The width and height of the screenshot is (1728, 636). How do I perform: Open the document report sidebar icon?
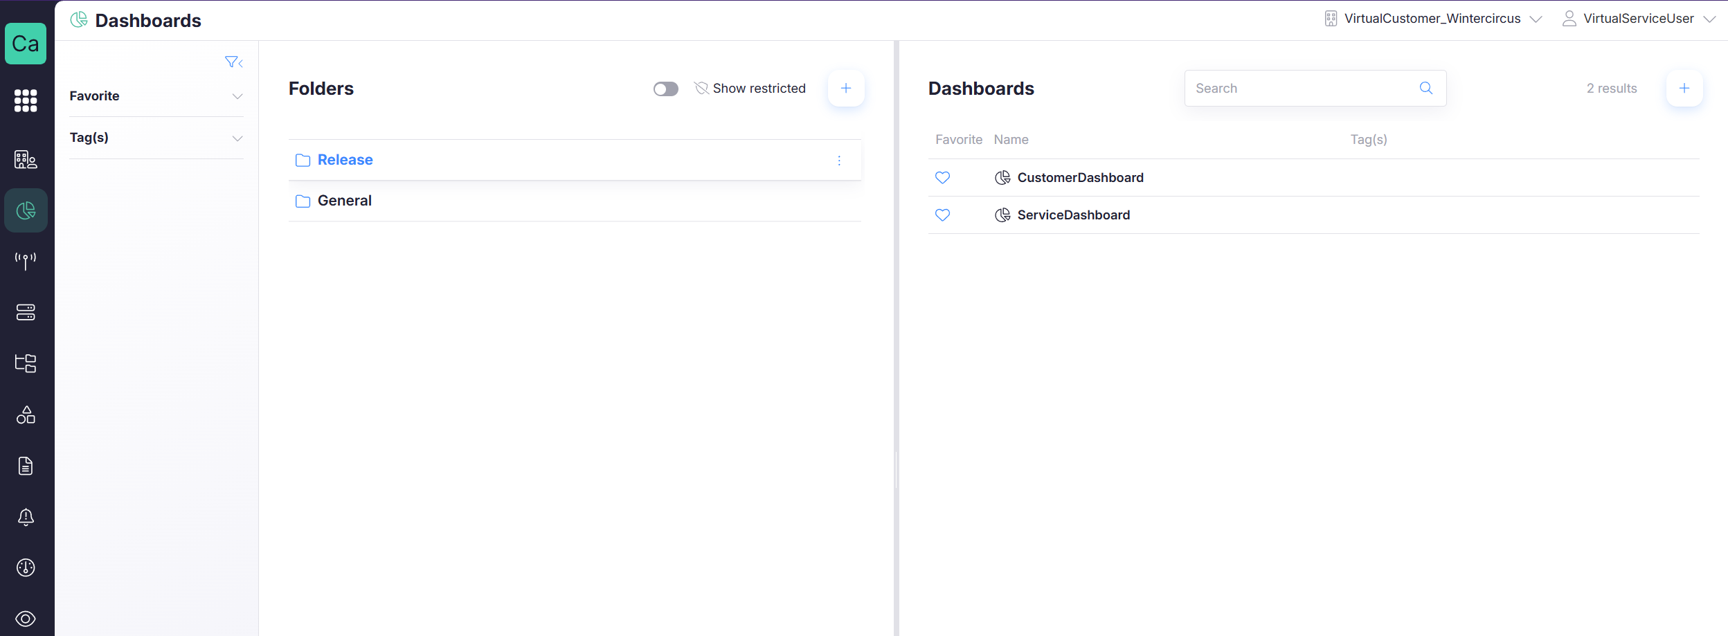click(26, 466)
